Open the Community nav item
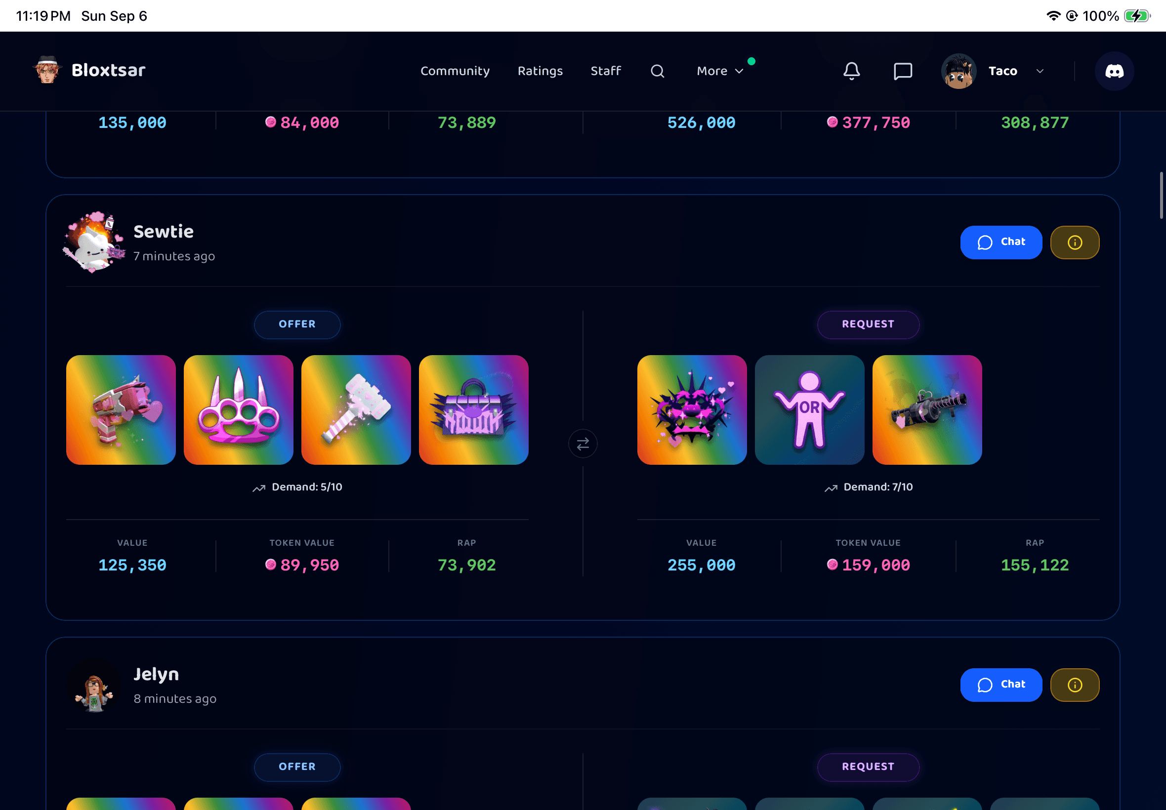The width and height of the screenshot is (1166, 810). pyautogui.click(x=455, y=71)
